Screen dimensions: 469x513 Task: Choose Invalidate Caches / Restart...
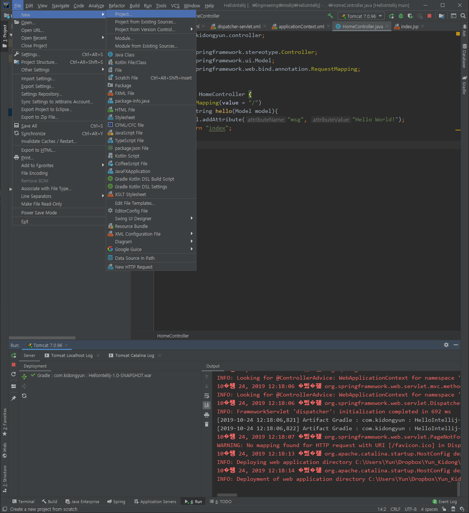[x=59, y=141]
